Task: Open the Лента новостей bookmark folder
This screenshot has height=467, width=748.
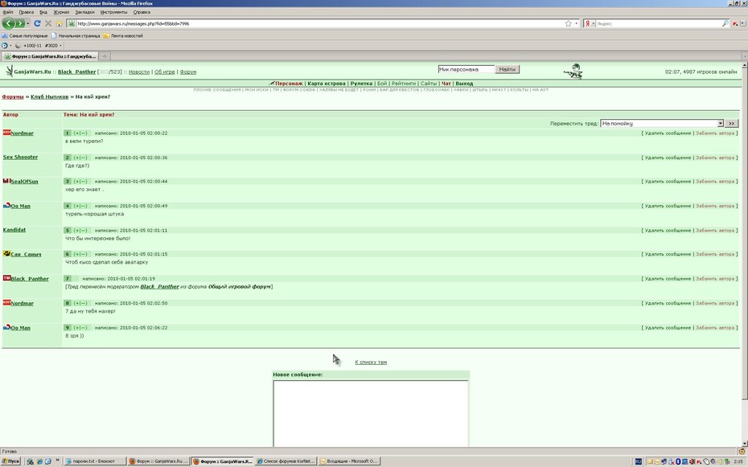Action: point(123,35)
